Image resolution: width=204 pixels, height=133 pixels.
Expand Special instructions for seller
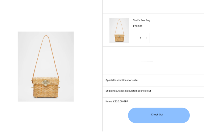tap(122, 80)
